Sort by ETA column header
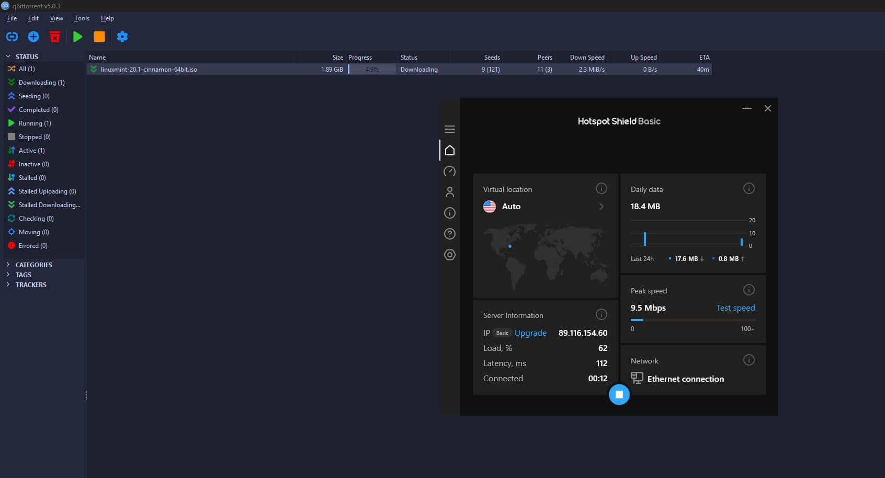 686,58
